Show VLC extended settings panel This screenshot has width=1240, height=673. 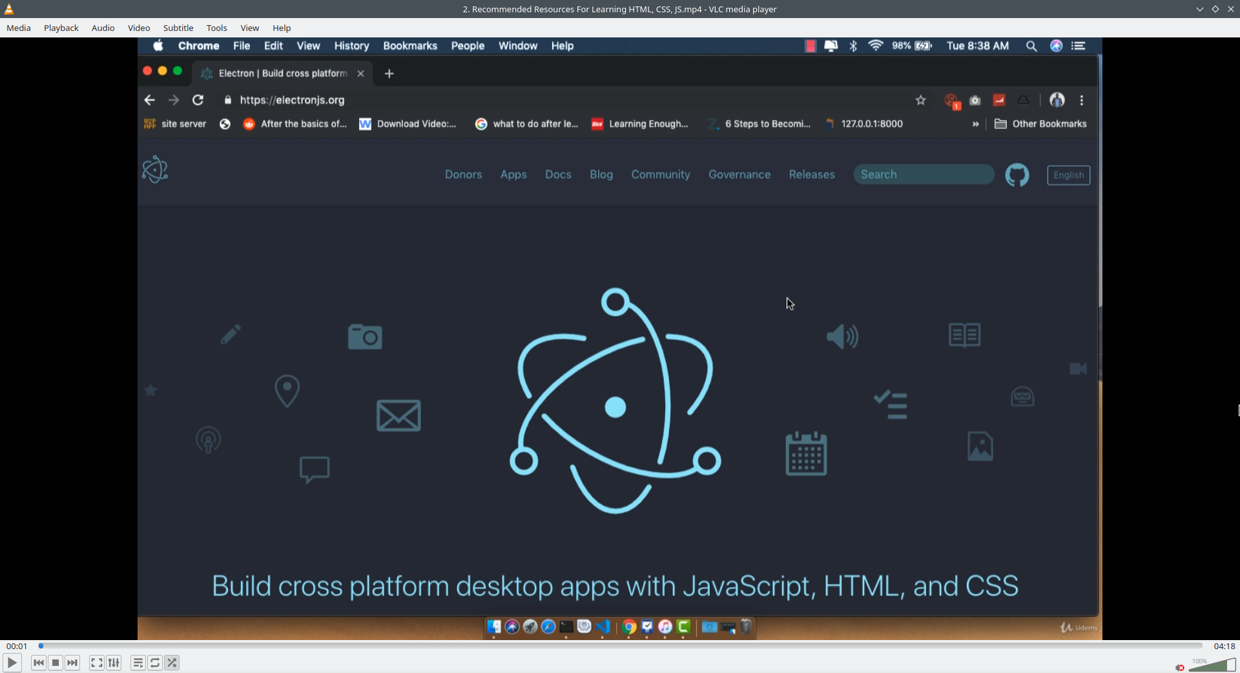pyautogui.click(x=114, y=663)
